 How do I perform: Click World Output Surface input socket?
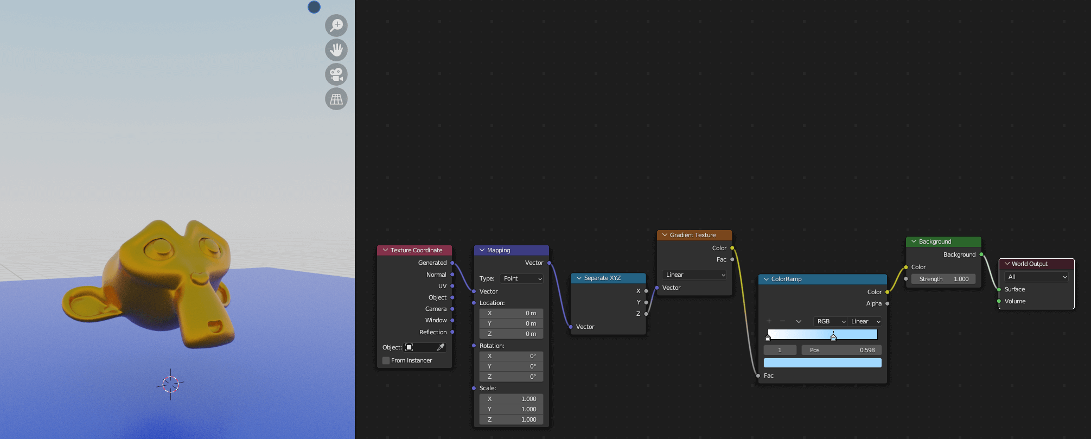(x=999, y=289)
